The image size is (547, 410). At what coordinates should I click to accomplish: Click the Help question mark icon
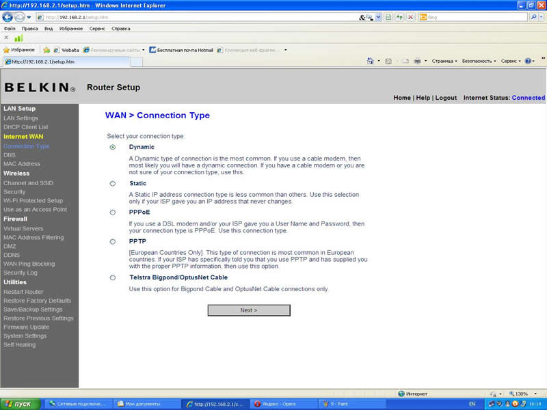pyautogui.click(x=528, y=61)
